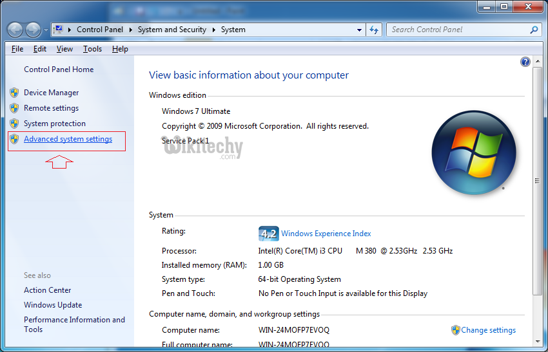Click the search magnifier icon
The width and height of the screenshot is (548, 352).
pos(534,30)
